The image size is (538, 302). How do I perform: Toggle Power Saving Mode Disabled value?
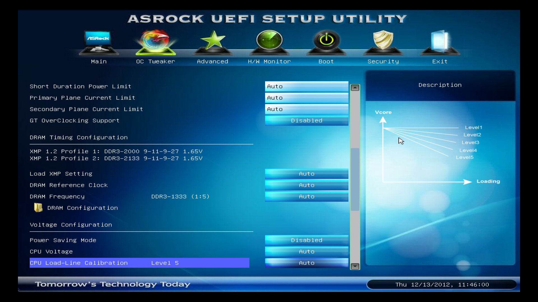307,240
